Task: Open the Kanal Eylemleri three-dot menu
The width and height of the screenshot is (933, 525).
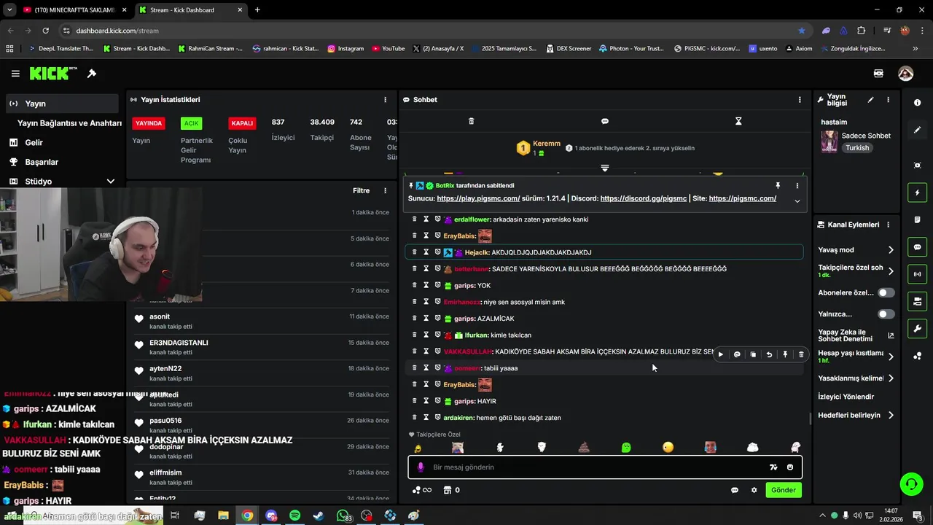Action: point(888,225)
